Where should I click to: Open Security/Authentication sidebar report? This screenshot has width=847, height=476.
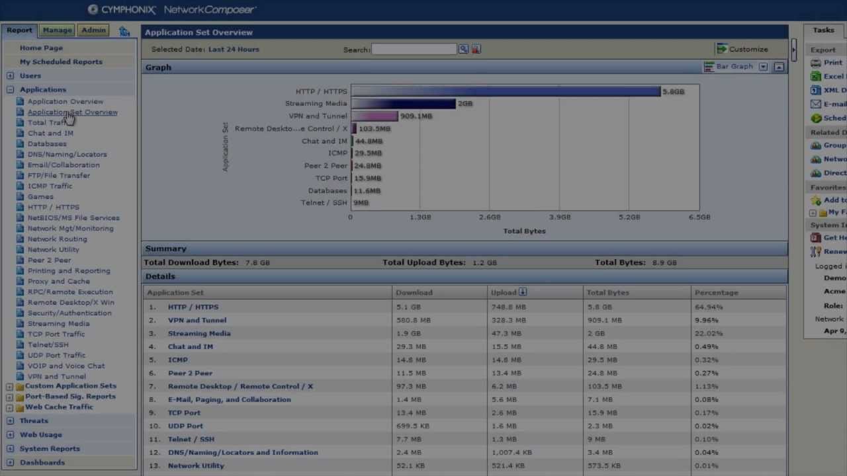pyautogui.click(x=69, y=313)
